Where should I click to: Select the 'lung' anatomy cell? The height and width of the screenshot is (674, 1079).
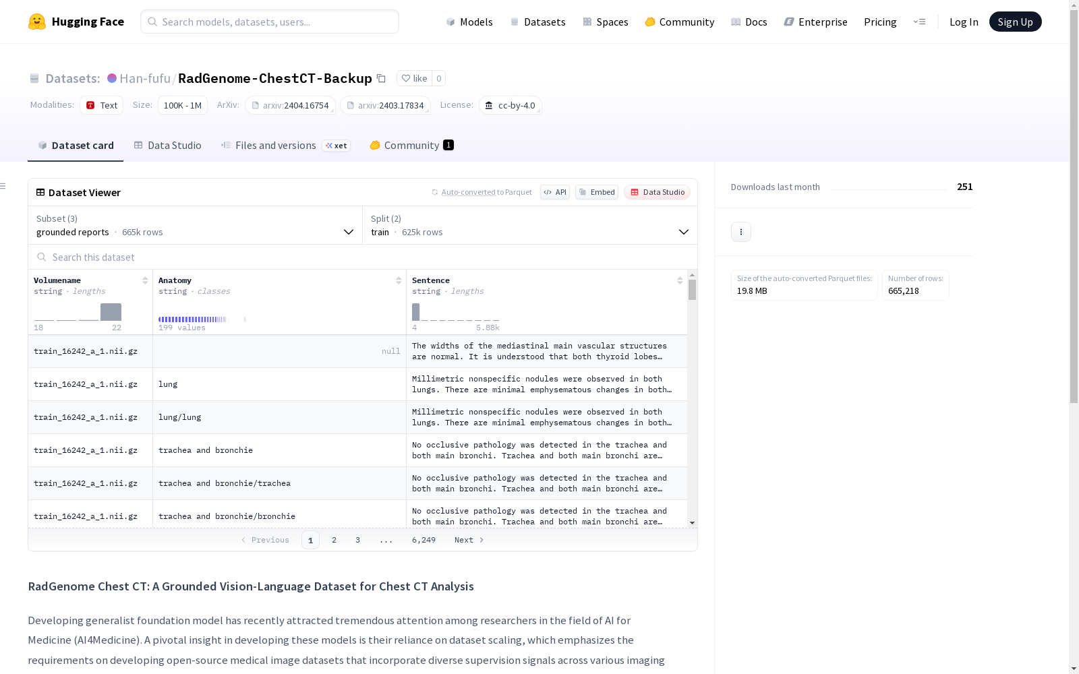point(279,384)
